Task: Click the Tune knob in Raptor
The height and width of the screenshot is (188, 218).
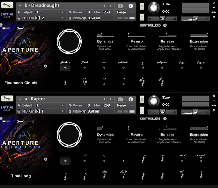Action: coord(154,101)
